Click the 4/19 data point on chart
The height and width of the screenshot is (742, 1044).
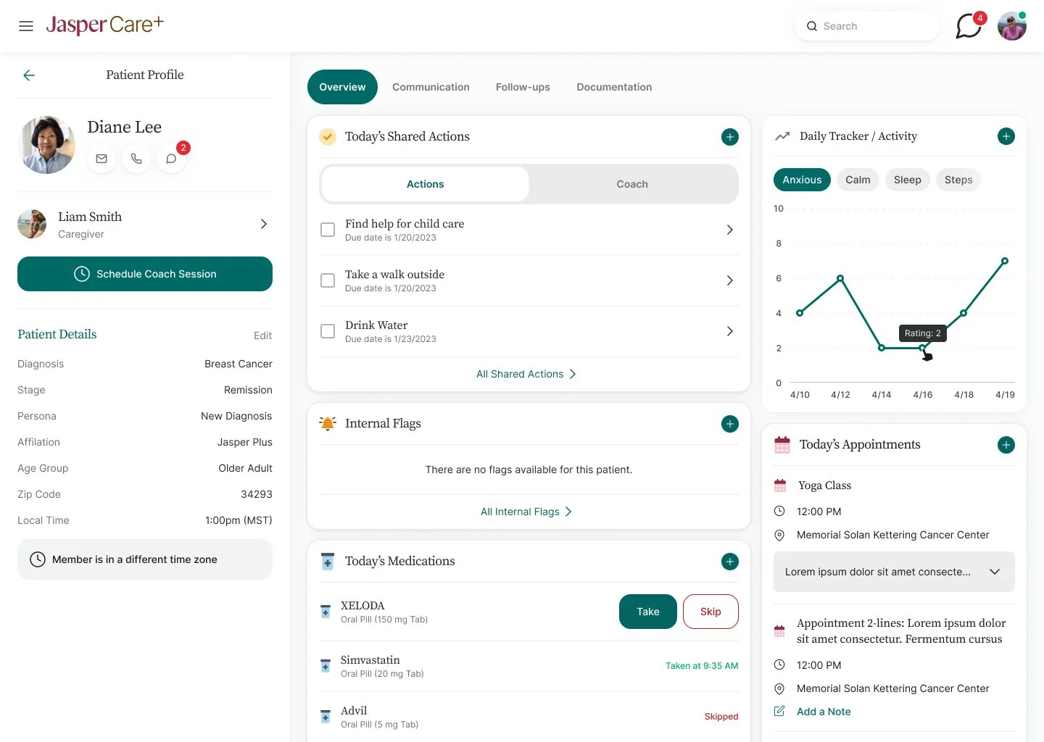[1005, 261]
